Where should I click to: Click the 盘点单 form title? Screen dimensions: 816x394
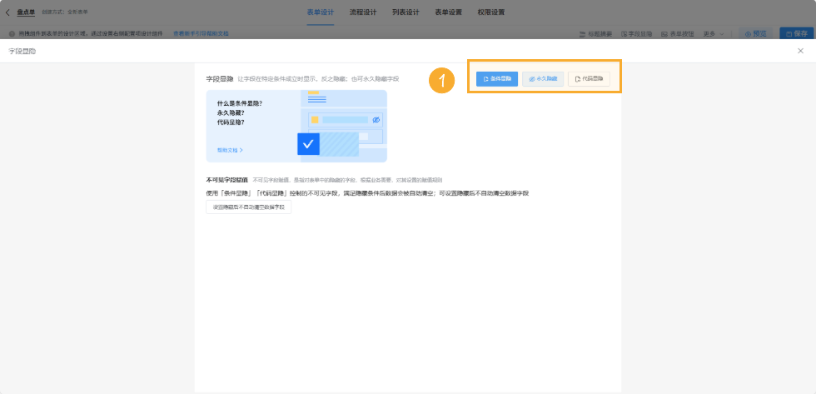26,12
